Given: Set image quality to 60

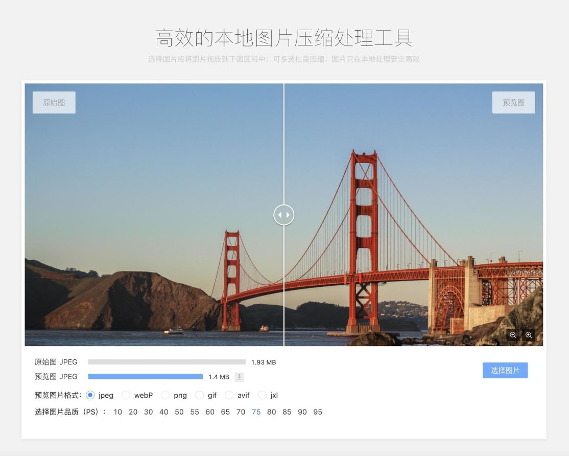Looking at the screenshot, I should (210, 412).
